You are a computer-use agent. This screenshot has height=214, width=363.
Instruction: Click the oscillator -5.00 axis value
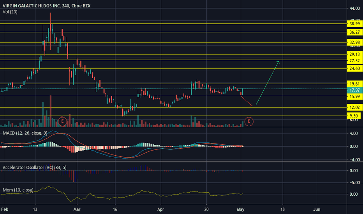point(354,182)
